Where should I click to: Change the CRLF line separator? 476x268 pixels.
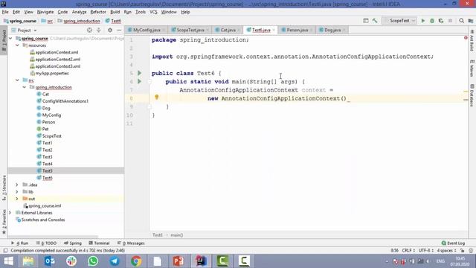pos(408,250)
